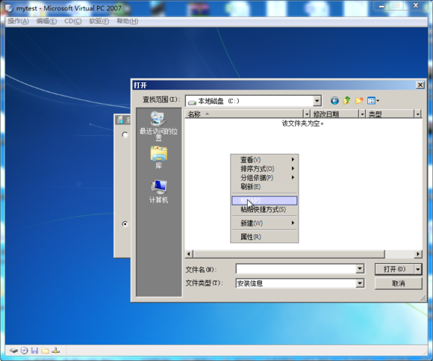433x361 pixels.
Task: Choose 粘贴(P) in context menu
Action: (x=264, y=200)
